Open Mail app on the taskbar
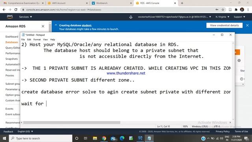Viewport: 252px width, 142px height. tap(113, 138)
